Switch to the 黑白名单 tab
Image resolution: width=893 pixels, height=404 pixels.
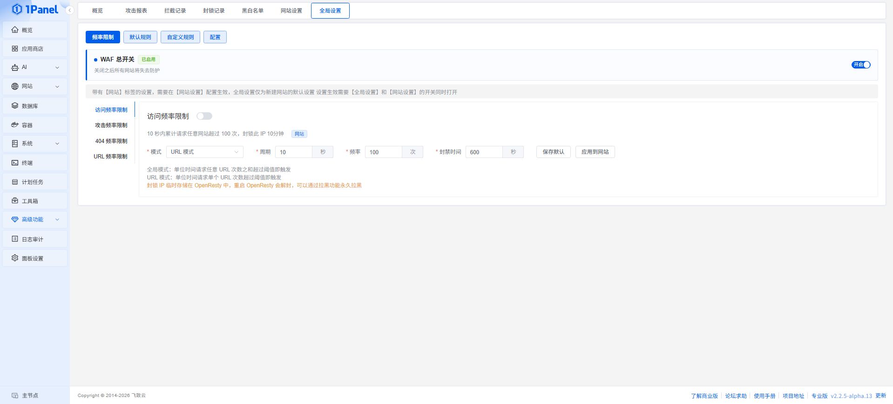coord(252,11)
